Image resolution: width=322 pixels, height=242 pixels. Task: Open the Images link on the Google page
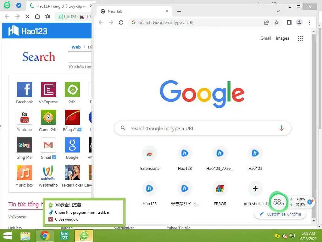pos(282,38)
